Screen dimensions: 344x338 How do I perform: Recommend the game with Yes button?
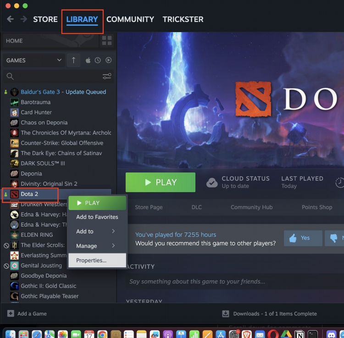[303, 238]
